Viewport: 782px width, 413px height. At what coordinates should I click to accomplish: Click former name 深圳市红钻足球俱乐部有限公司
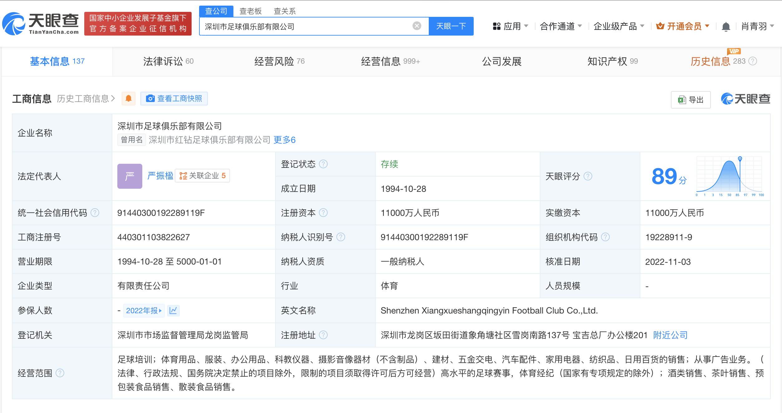coord(209,140)
